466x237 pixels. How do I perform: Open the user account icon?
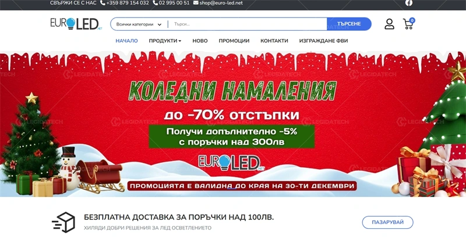pos(389,24)
